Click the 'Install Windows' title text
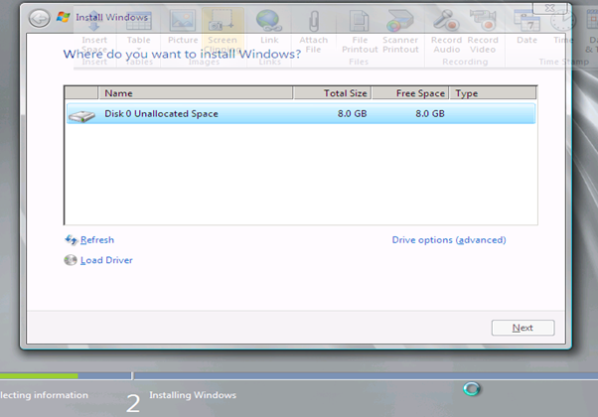The width and height of the screenshot is (598, 417). [x=111, y=17]
